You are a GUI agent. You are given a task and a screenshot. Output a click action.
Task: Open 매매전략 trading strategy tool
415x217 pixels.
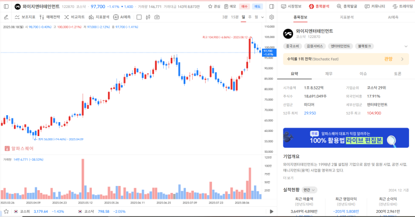tap(50, 17)
